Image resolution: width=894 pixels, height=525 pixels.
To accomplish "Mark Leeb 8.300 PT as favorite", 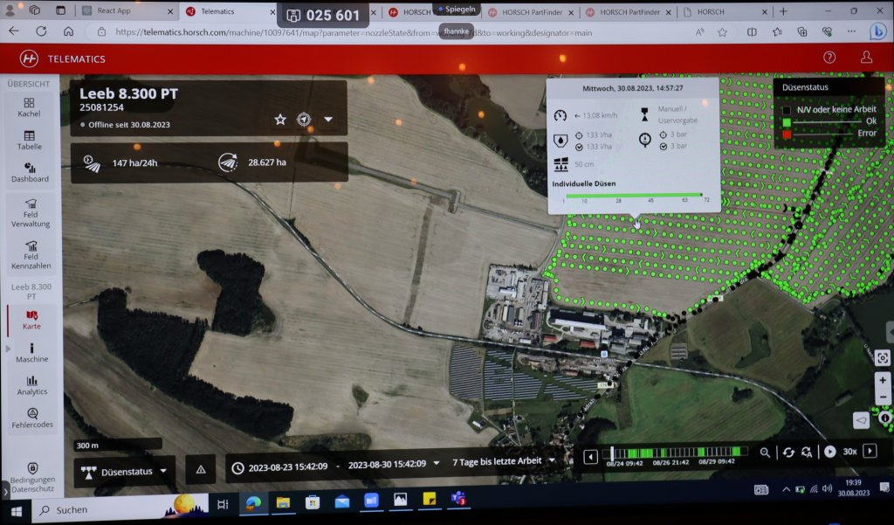I will [280, 120].
